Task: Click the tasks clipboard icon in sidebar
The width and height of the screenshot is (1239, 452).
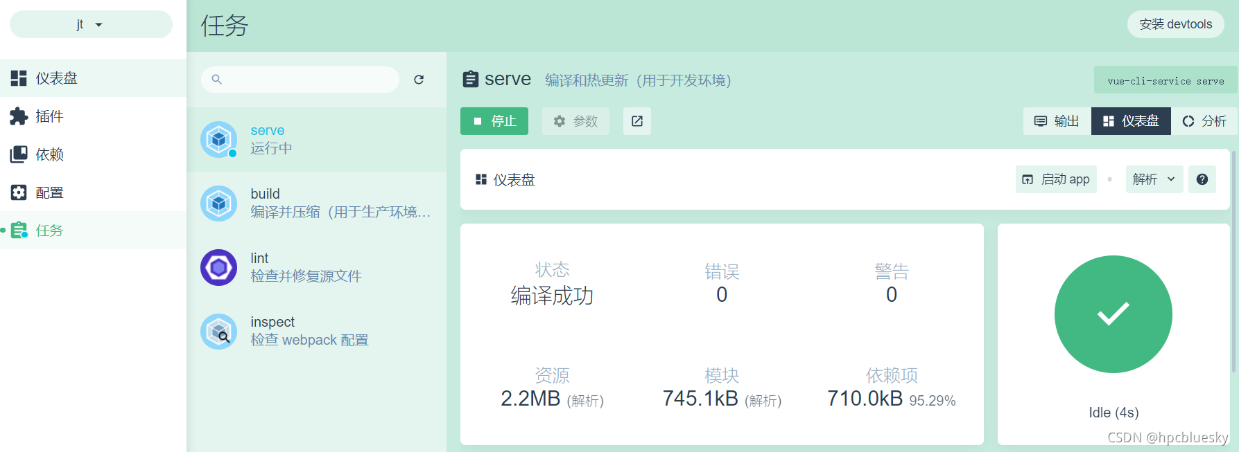Action: point(19,230)
